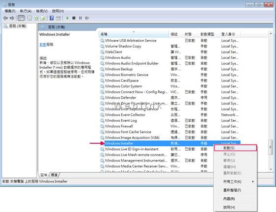Click the green Start Service play icon
The height and width of the screenshot is (212, 276).
67,18
